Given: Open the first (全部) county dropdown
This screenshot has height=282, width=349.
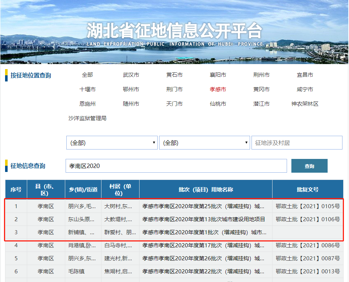Looking at the screenshot, I should (x=112, y=143).
